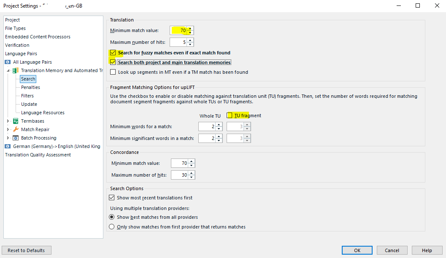This screenshot has width=446, height=258.
Task: Click Reset to Defaults button
Action: [x=26, y=250]
